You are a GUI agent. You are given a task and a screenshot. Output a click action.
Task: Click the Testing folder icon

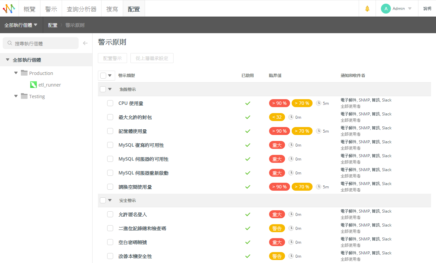pyautogui.click(x=24, y=96)
